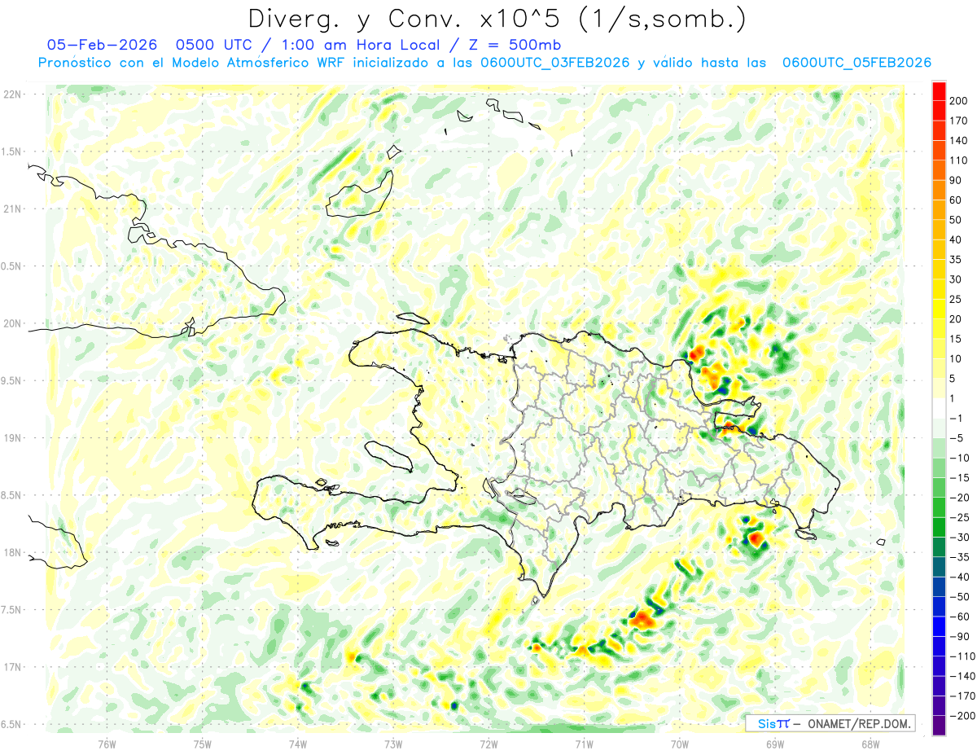This screenshot has height=755, width=977.
Task: Click the red swatch above the 200 label
Action: tap(939, 91)
